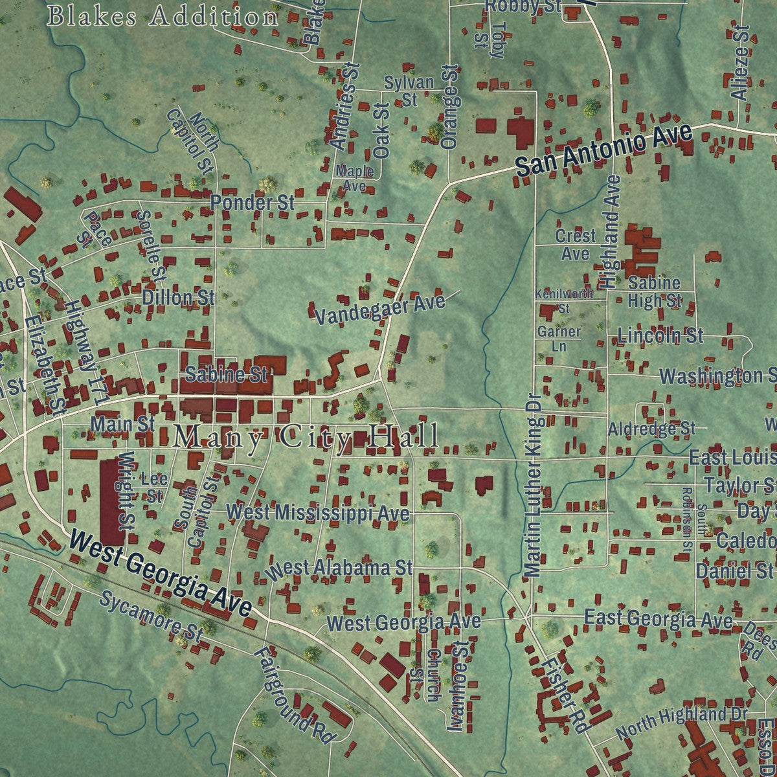777x777 pixels.
Task: Select the Highway 171 label
Action: pyautogui.click(x=84, y=354)
